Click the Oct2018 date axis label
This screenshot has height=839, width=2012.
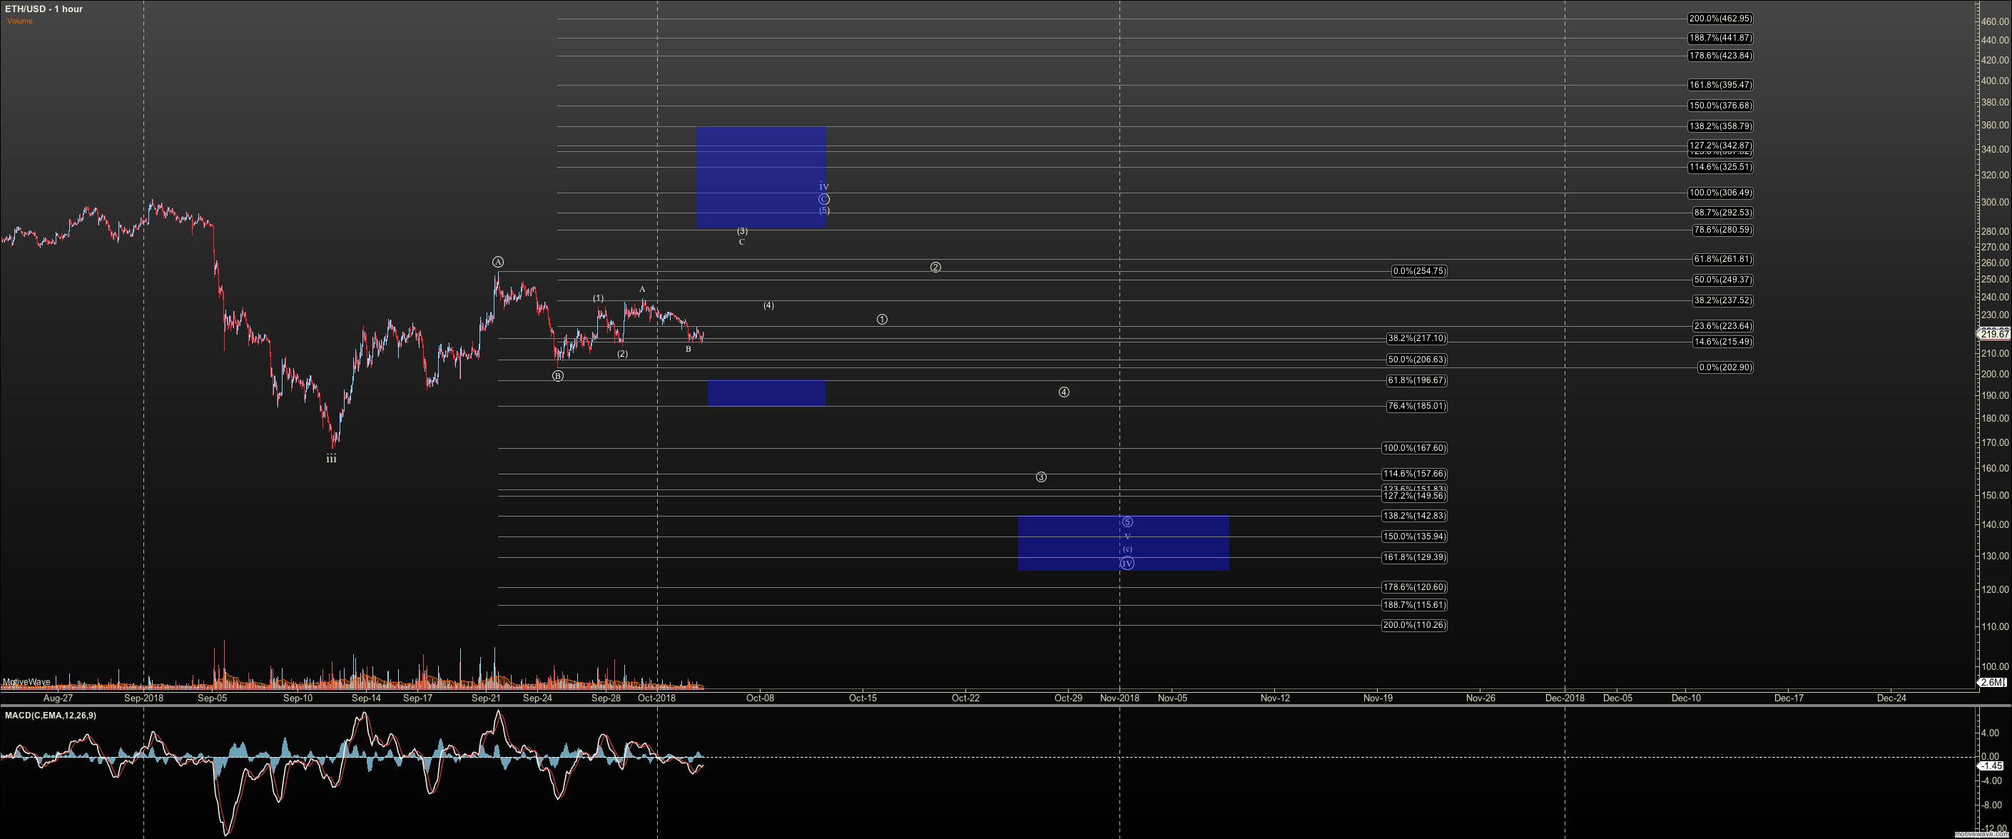click(657, 698)
